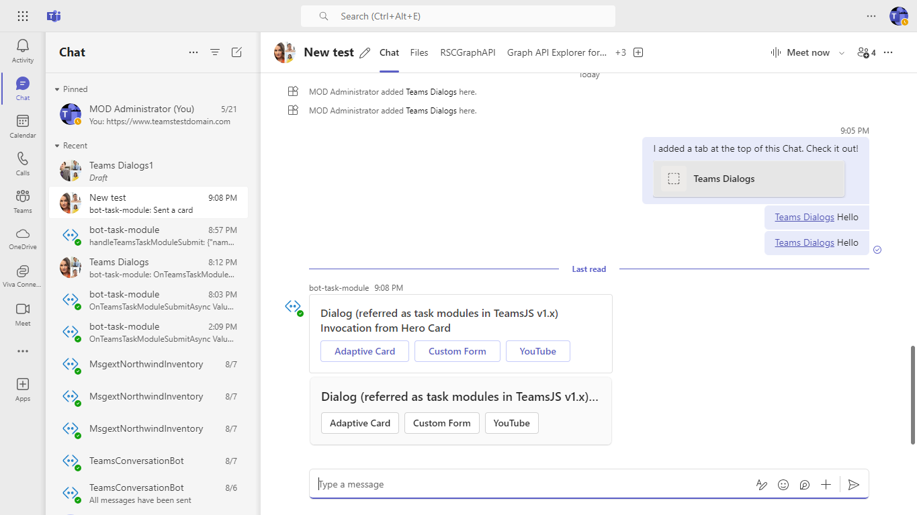Collapse the Pinned chats section

tap(57, 89)
